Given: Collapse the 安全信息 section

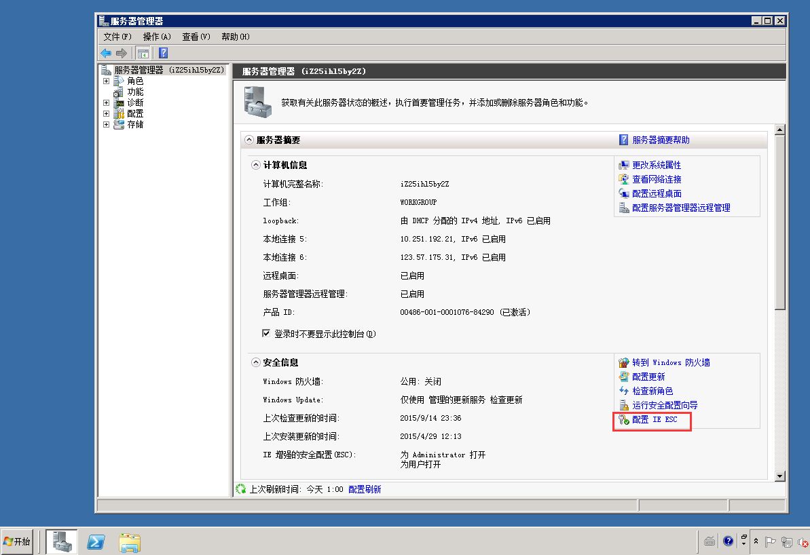Looking at the screenshot, I should 255,362.
